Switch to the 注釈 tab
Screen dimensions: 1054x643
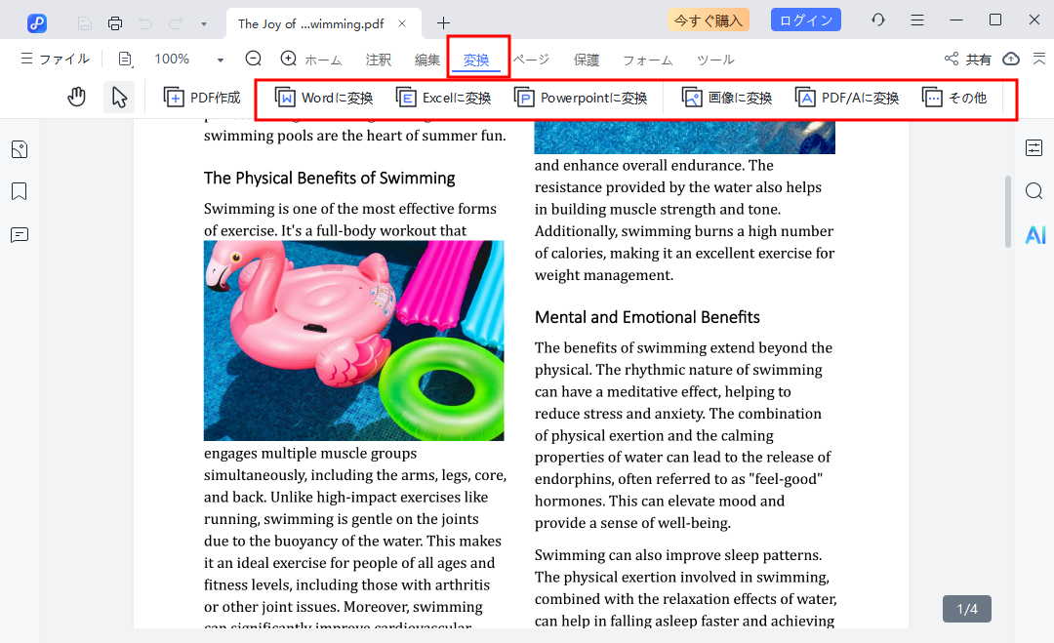pos(379,60)
